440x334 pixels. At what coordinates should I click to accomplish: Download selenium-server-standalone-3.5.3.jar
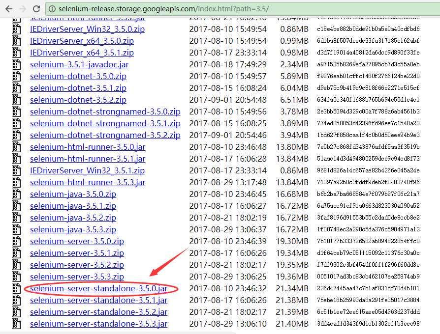point(99,324)
